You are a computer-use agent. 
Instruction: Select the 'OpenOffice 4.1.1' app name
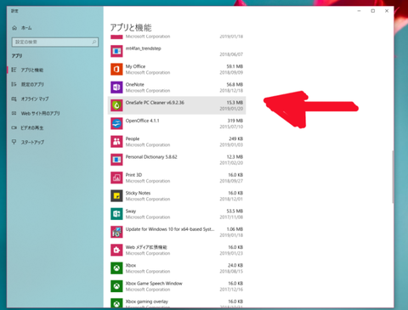142,121
